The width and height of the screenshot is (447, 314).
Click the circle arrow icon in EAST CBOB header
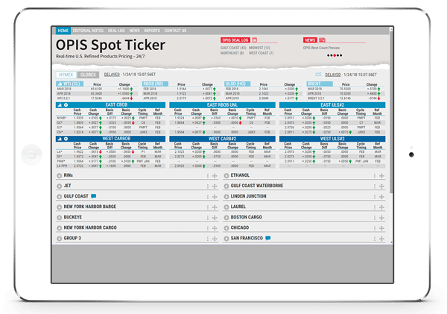click(66, 105)
